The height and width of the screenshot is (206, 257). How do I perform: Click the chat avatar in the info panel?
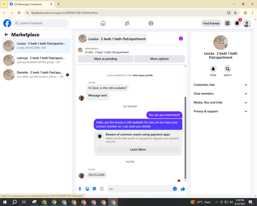221,42
